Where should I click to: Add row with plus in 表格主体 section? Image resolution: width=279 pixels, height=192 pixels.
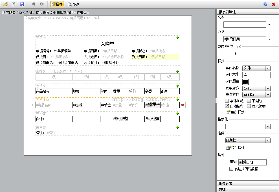click(177, 100)
